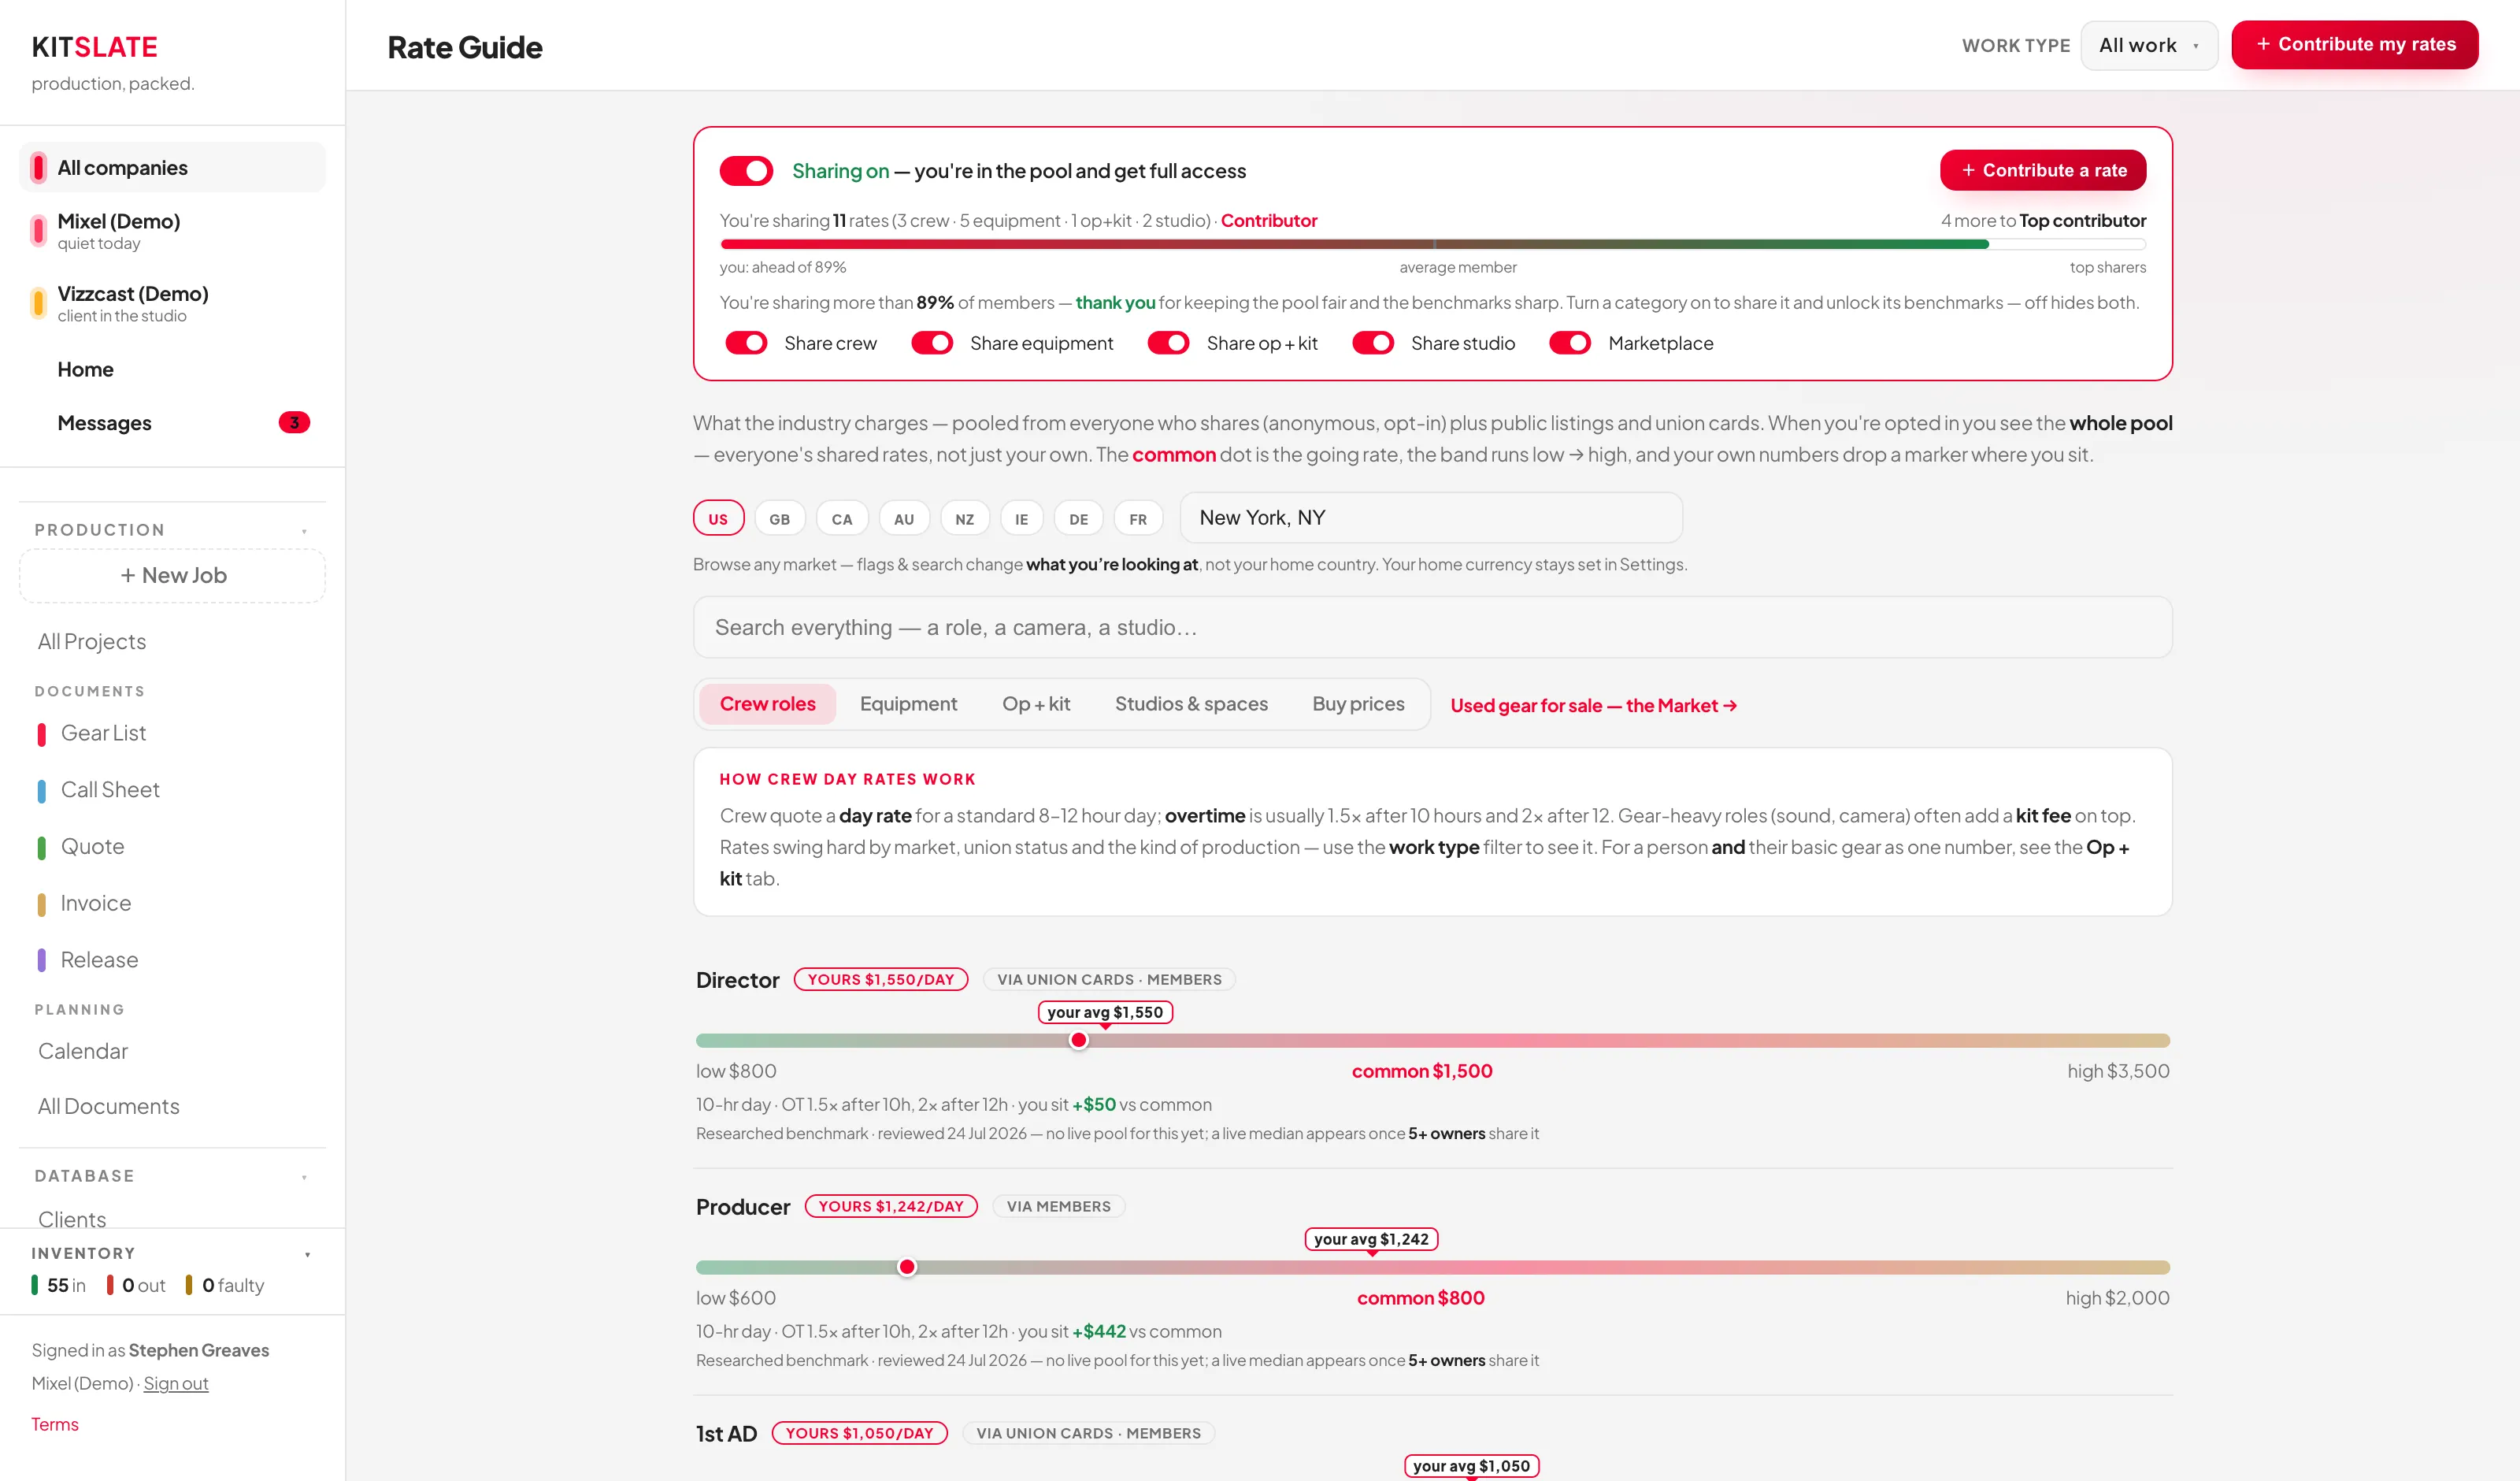The image size is (2520, 1481).
Task: Click the YOURS $1,050/DAY 1st AD badge
Action: point(859,1434)
